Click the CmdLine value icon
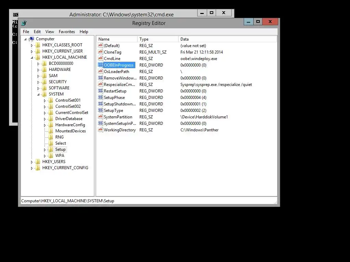Screen dimensions: 350x262 tap(100, 58)
